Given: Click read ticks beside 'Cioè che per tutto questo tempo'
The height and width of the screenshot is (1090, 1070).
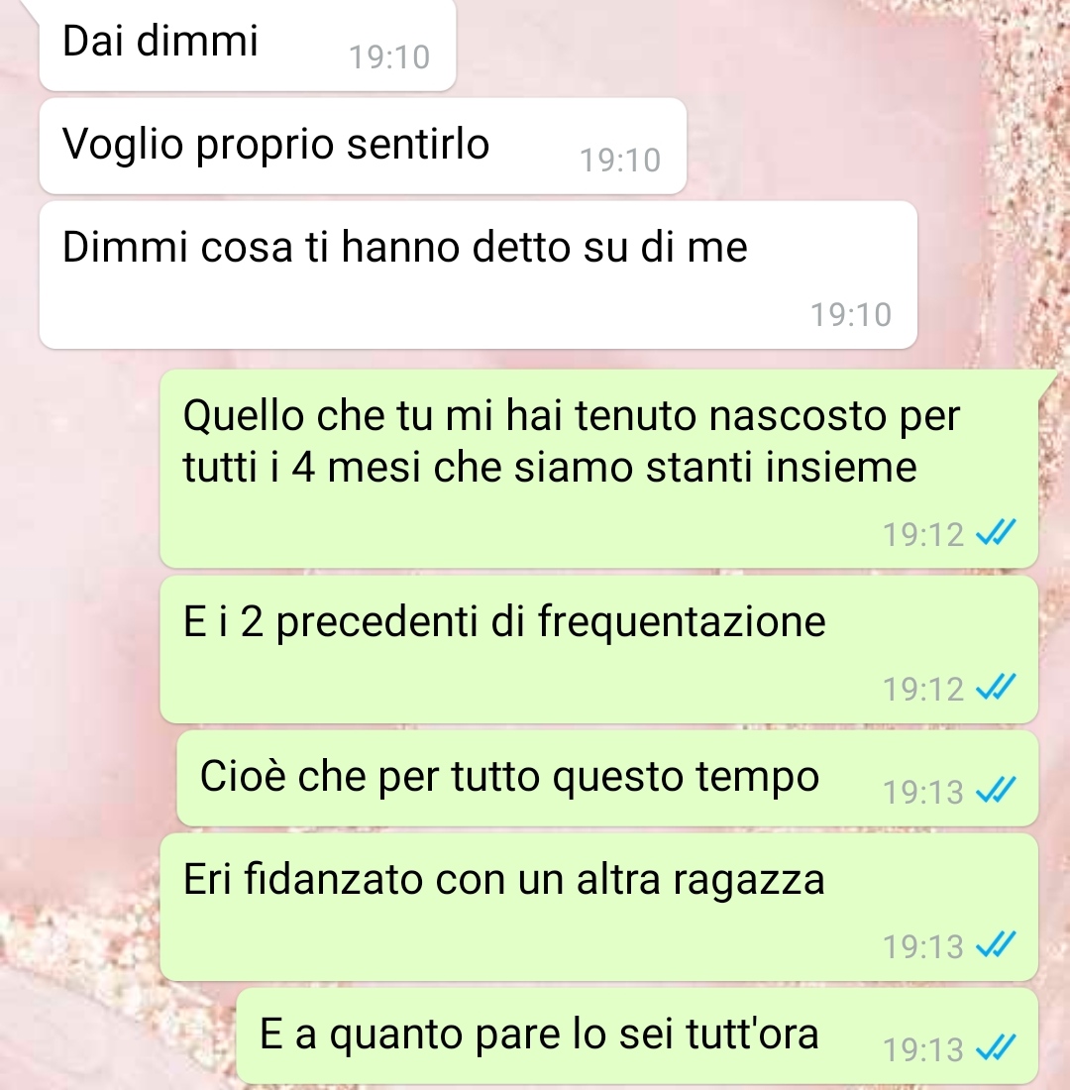Looking at the screenshot, I should (997, 791).
